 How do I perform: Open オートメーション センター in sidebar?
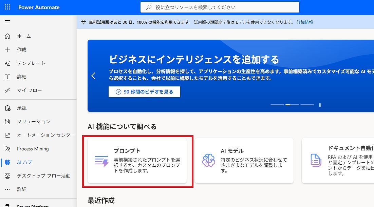pos(46,135)
